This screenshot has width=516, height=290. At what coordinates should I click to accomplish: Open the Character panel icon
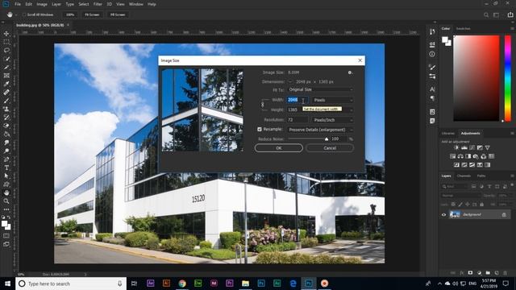click(x=432, y=89)
